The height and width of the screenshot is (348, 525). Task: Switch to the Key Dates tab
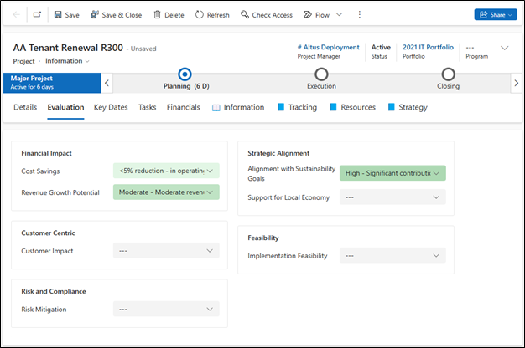tap(111, 107)
